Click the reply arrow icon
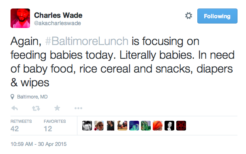 coord(15,108)
